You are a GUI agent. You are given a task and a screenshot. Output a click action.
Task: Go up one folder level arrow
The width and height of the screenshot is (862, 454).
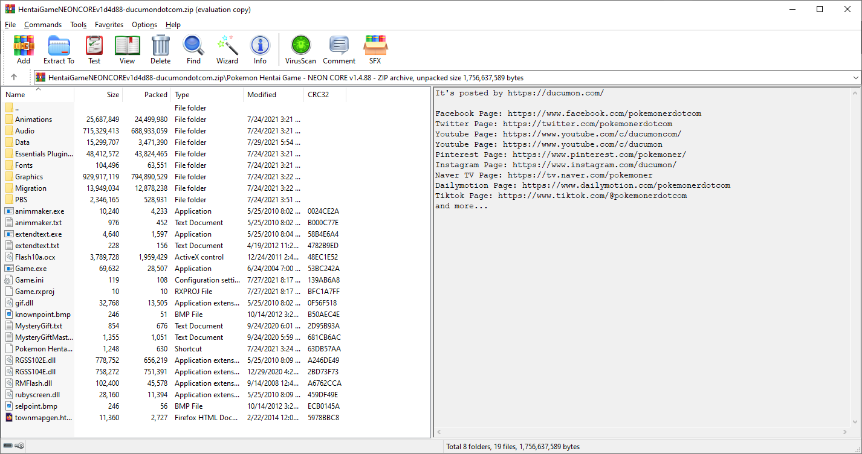[14, 77]
